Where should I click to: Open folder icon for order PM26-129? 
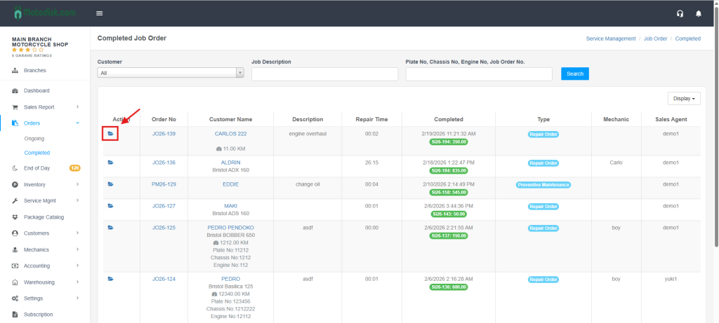110,184
